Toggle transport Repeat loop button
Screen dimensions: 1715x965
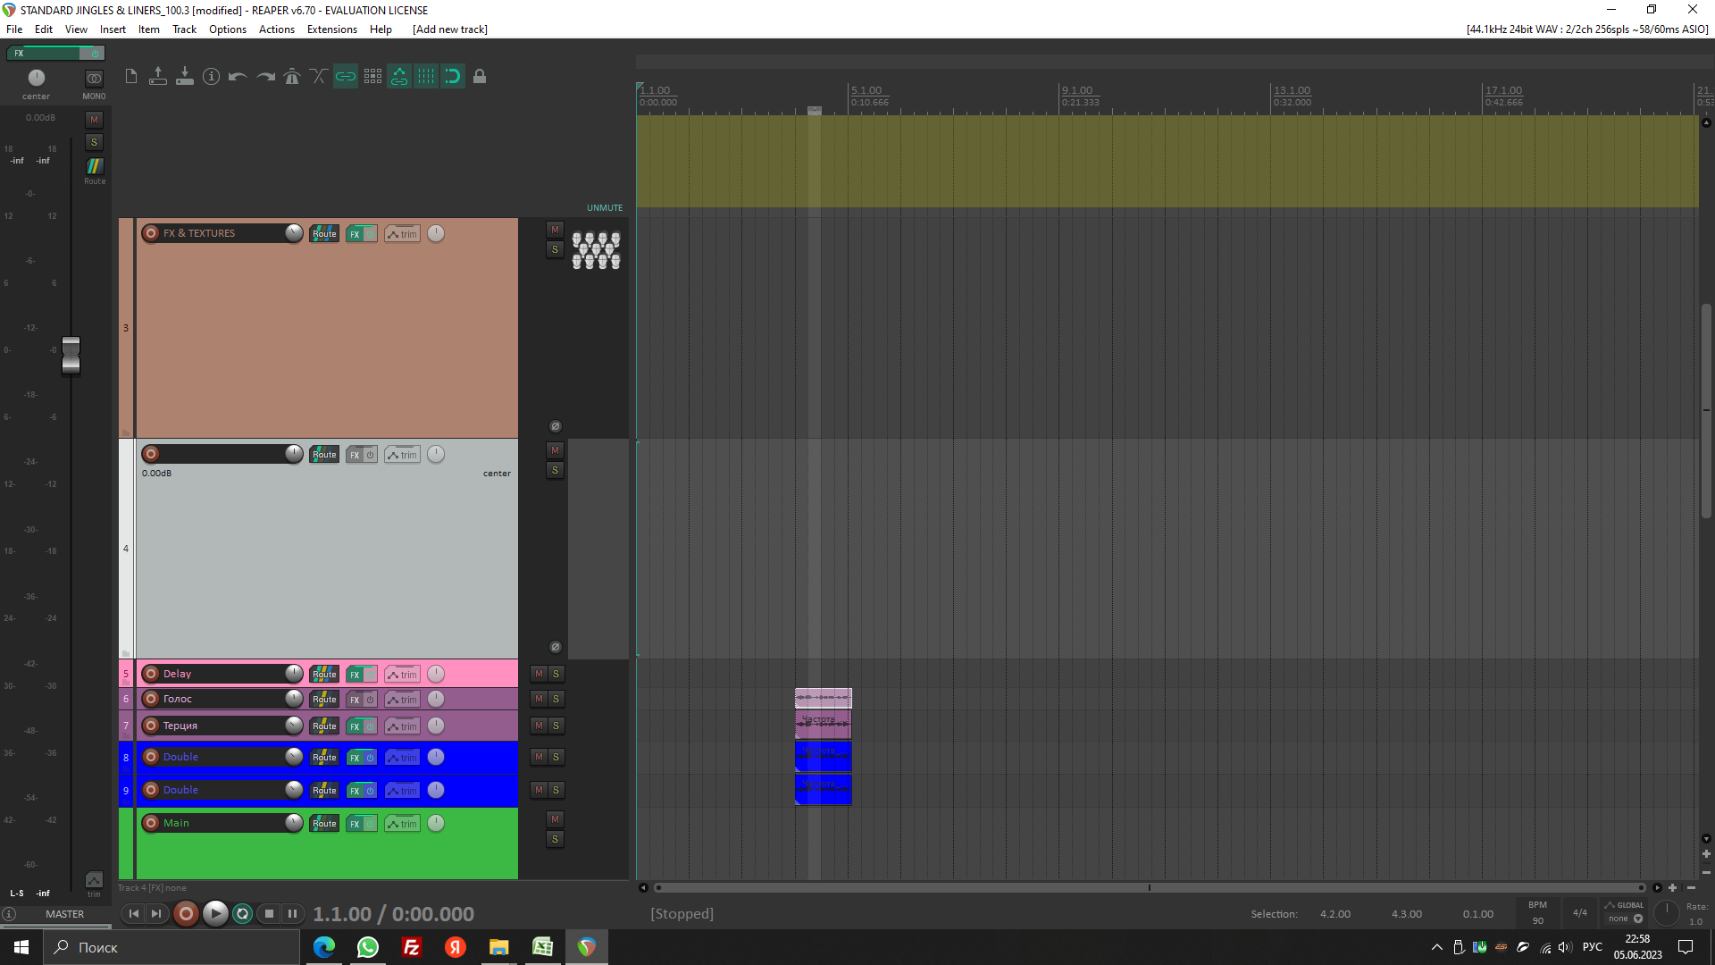tap(242, 913)
